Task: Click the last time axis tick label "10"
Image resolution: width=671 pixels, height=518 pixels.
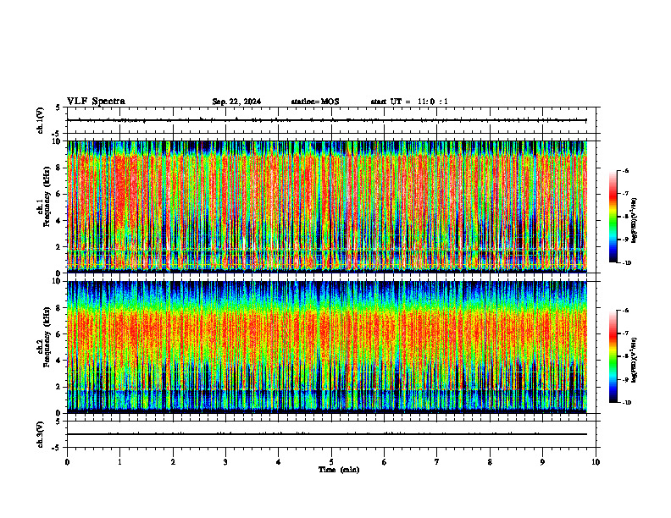Action: 596,462
